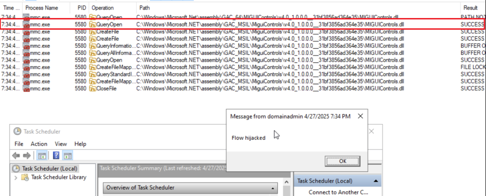This screenshot has width=486, height=196.
Task: Toggle the Show/Hide Action Pane toolbar icon
Action: [x=67, y=155]
